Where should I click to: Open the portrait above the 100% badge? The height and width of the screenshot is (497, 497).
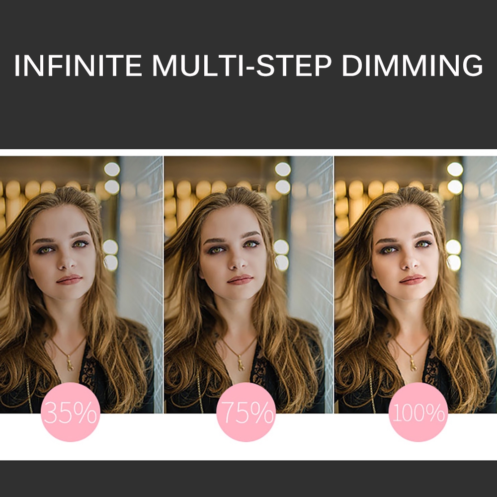(x=415, y=284)
